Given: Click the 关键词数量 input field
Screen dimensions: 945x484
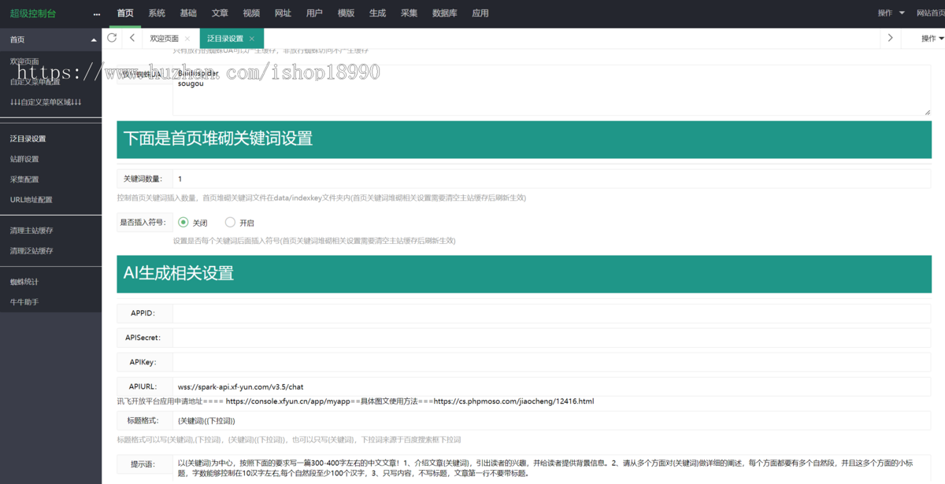Looking at the screenshot, I should tap(551, 179).
